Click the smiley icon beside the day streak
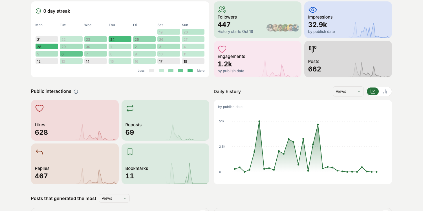The image size is (423, 211). 38,11
